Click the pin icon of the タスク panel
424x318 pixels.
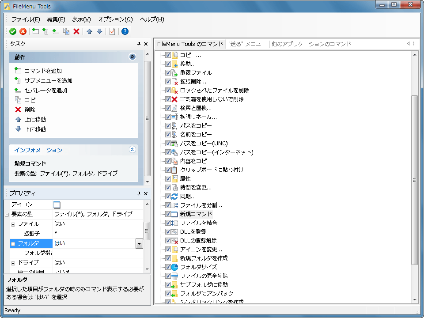[x=139, y=44]
